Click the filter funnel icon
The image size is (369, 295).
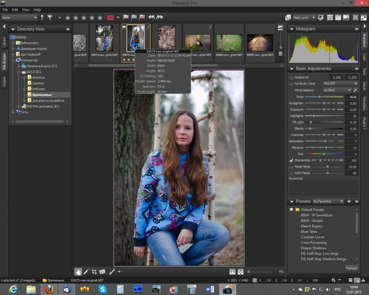(50, 18)
